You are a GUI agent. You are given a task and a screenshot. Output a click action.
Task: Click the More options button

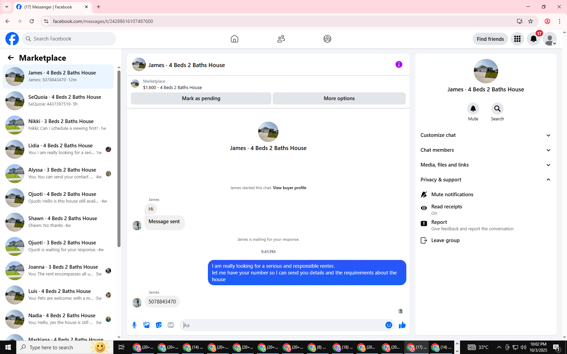pyautogui.click(x=339, y=98)
